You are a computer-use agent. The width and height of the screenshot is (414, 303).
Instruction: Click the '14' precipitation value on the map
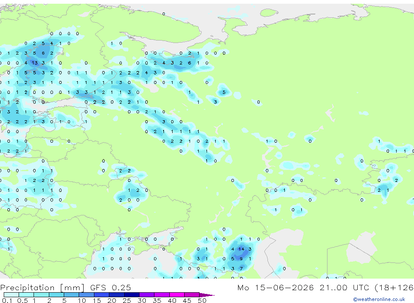[x=241, y=249]
